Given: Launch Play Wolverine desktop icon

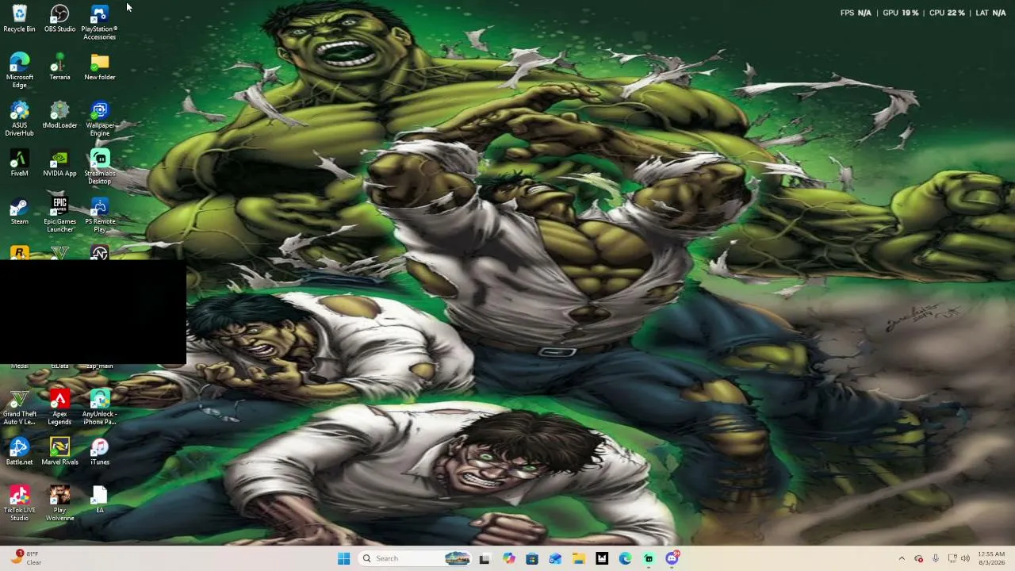Looking at the screenshot, I should pyautogui.click(x=59, y=504).
